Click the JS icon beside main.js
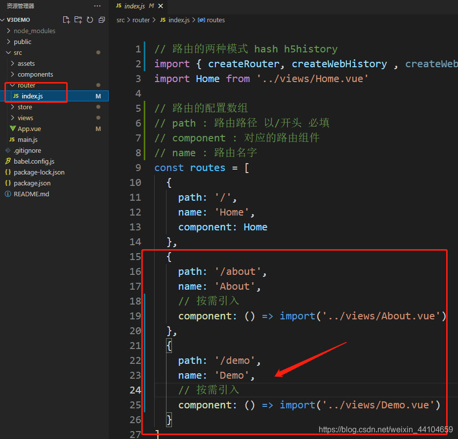 [12, 140]
